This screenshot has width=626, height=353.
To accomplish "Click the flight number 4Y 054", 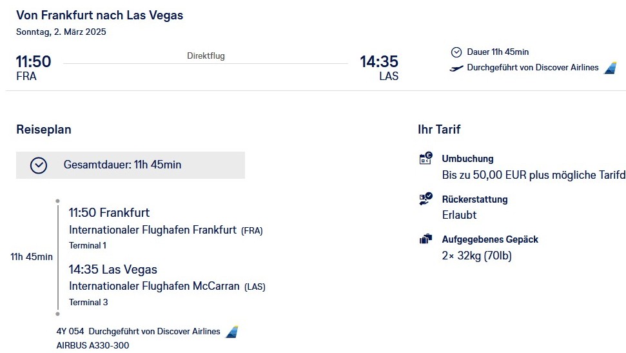I will point(70,332).
